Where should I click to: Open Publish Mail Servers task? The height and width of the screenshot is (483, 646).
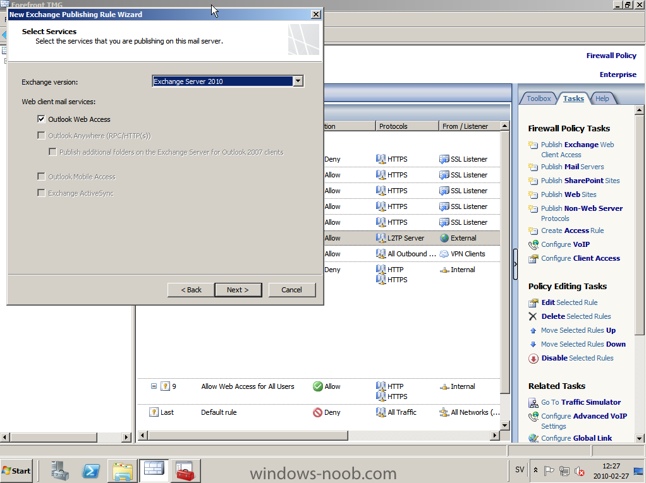pyautogui.click(x=572, y=167)
